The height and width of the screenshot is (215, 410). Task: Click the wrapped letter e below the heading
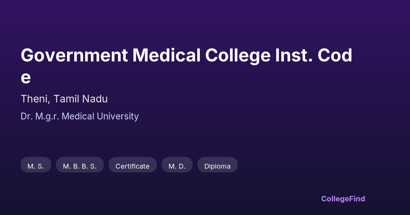click(26, 77)
